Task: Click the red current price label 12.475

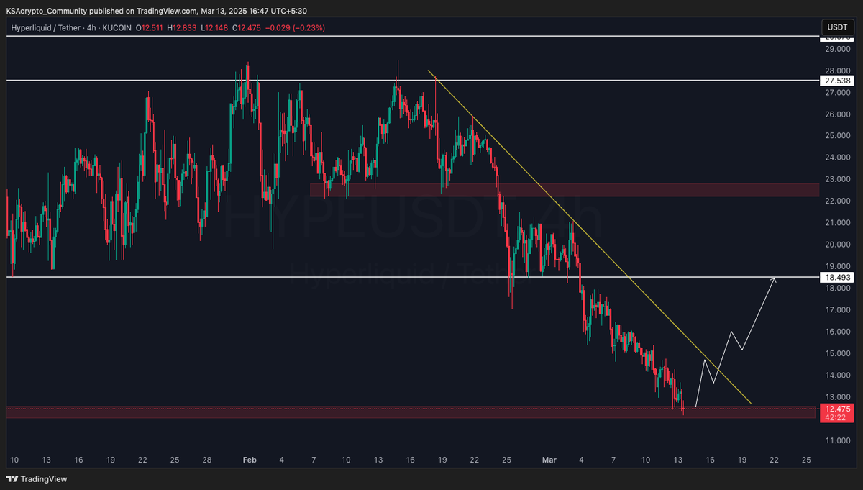Action: [x=837, y=409]
